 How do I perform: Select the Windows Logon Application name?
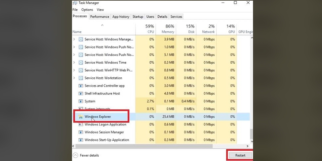tap(105, 125)
